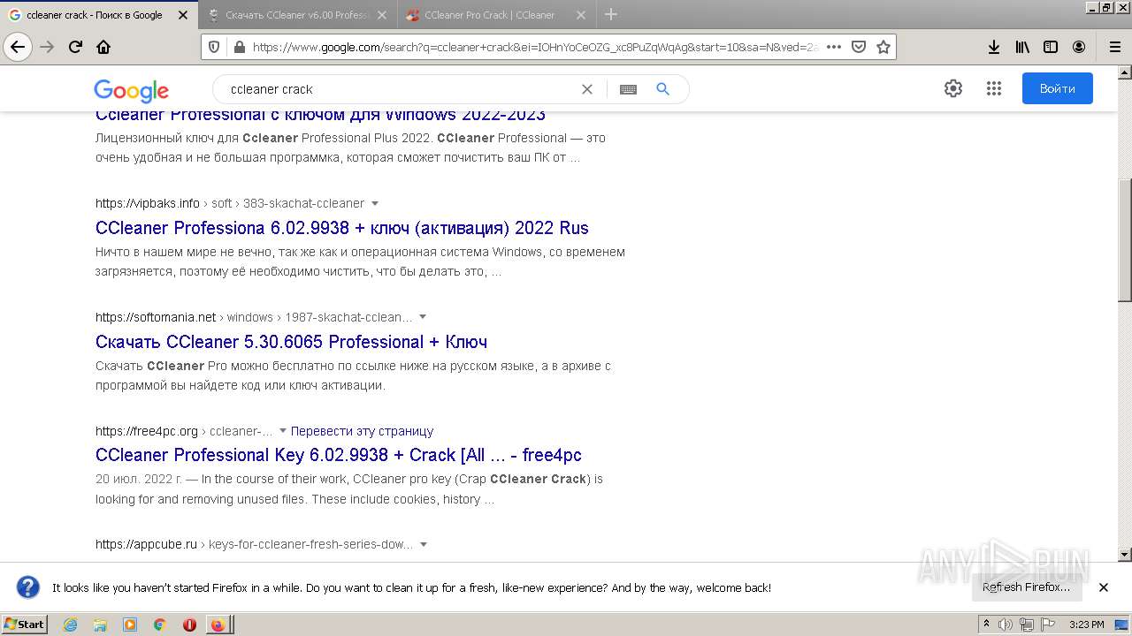Screen dimensions: 1132x636
Task: Bookmark this page with the star
Action: pyautogui.click(x=883, y=47)
